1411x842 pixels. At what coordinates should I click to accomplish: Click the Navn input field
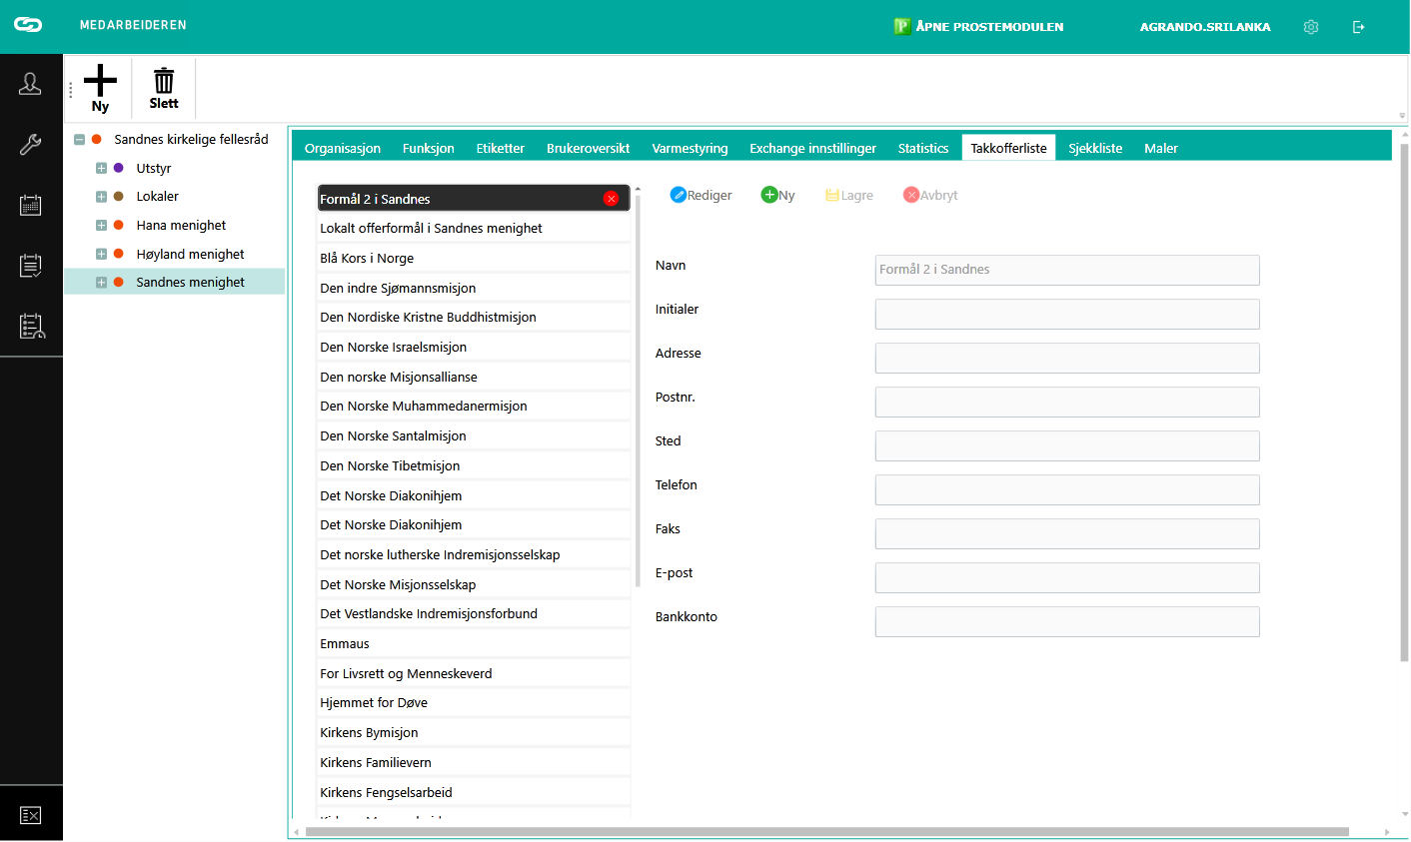click(x=1067, y=270)
